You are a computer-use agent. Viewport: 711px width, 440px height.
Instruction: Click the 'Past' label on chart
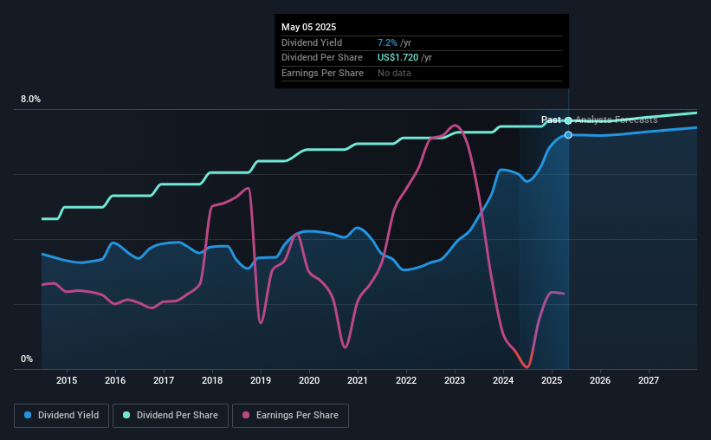[551, 120]
